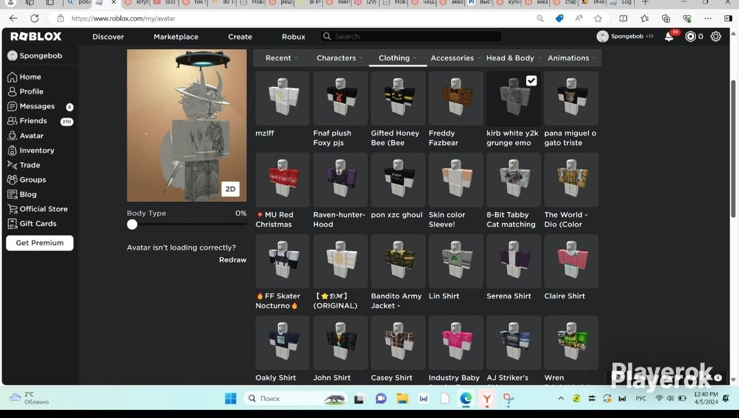Open Robux in the top menu
The height and width of the screenshot is (418, 739).
tap(294, 37)
